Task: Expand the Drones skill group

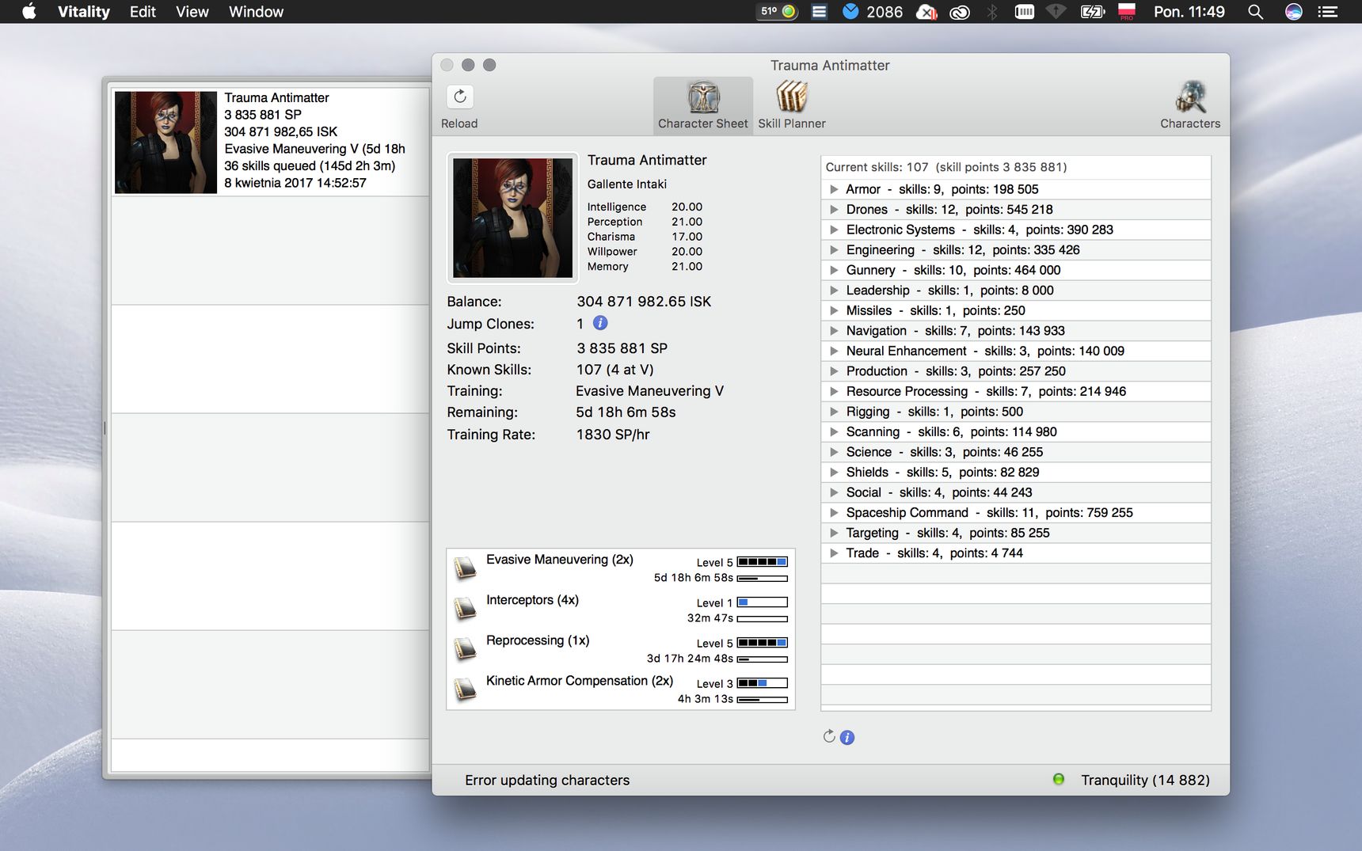Action: (834, 210)
